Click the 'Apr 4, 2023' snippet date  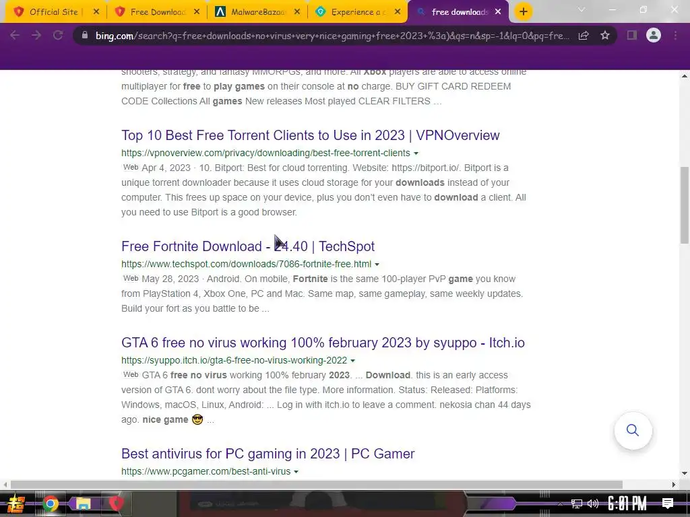coord(166,168)
